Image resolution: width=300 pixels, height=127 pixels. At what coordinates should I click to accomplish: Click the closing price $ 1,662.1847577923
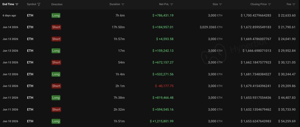click(256, 63)
